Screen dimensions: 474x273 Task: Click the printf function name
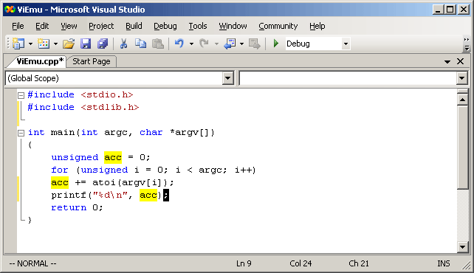pos(69,195)
